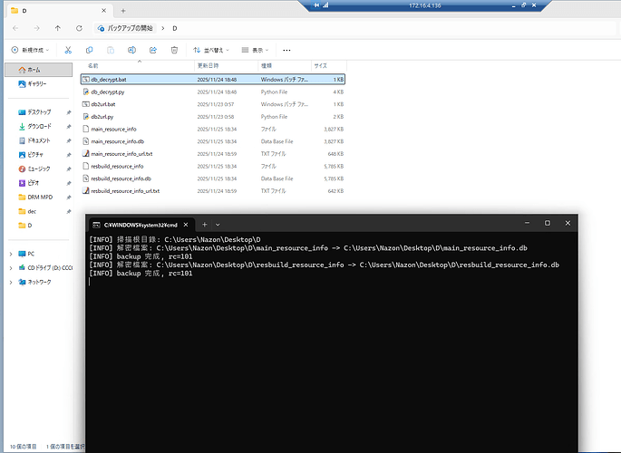Expand the ネットワーク tree node
Viewport: 621px width, 453px height.
pos(9,282)
